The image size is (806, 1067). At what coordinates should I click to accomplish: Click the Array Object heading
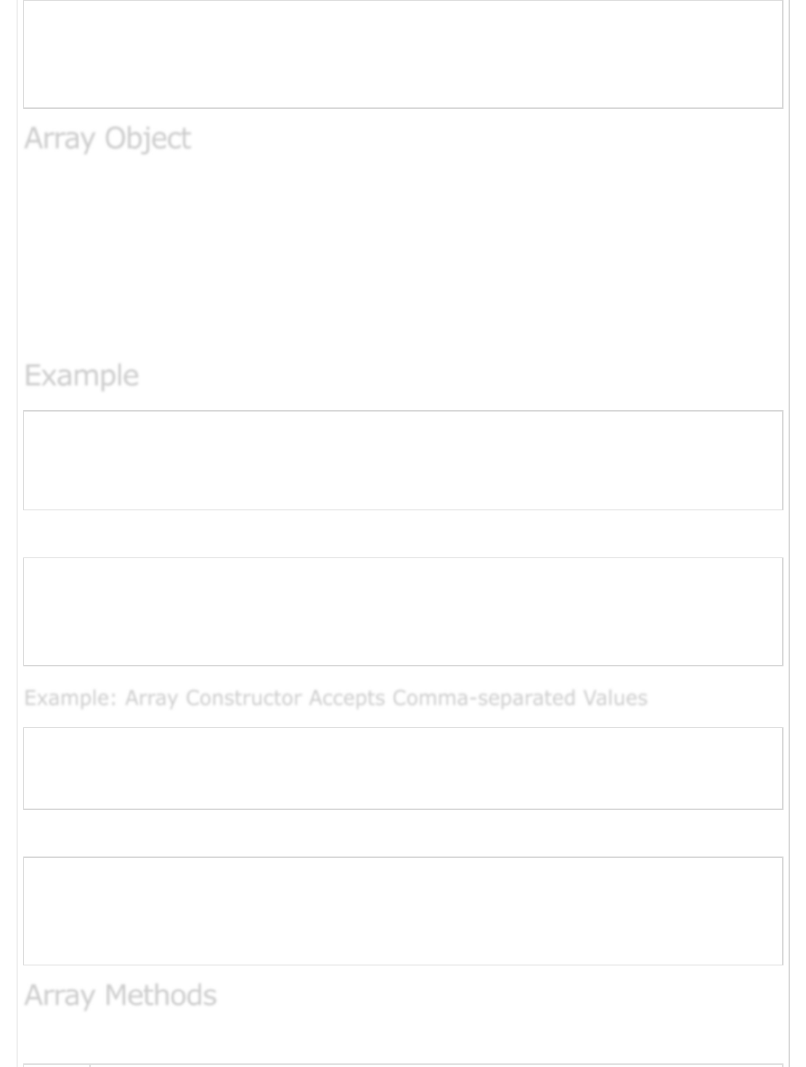[107, 138]
